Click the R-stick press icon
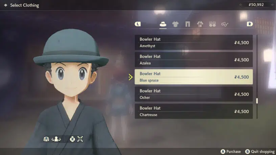Viewport: 276px width, 155px height. (x=72, y=139)
